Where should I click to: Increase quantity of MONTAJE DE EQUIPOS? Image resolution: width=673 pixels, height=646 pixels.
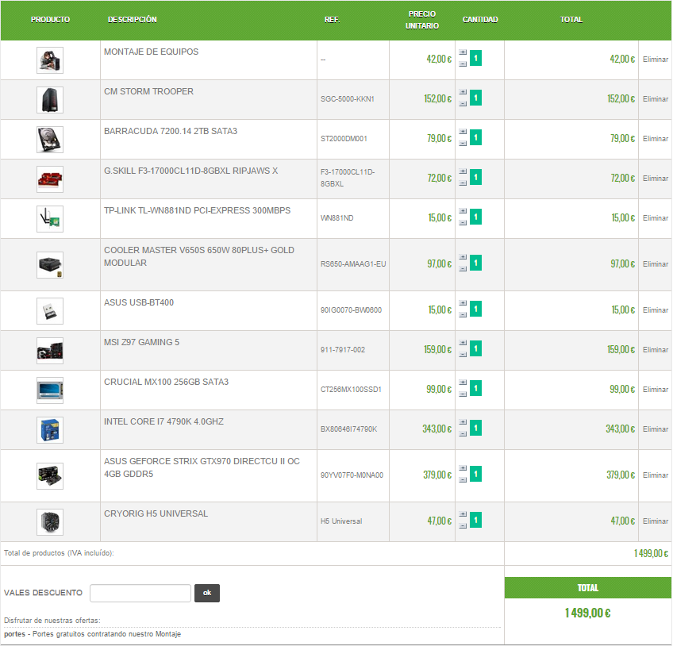click(463, 52)
